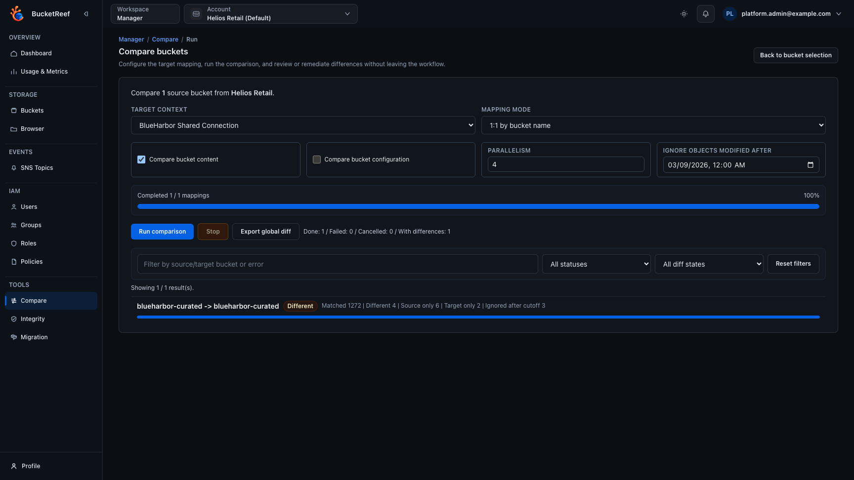Screen dimensions: 854x480
Task: Click Back to bucket selection
Action: tap(796, 55)
